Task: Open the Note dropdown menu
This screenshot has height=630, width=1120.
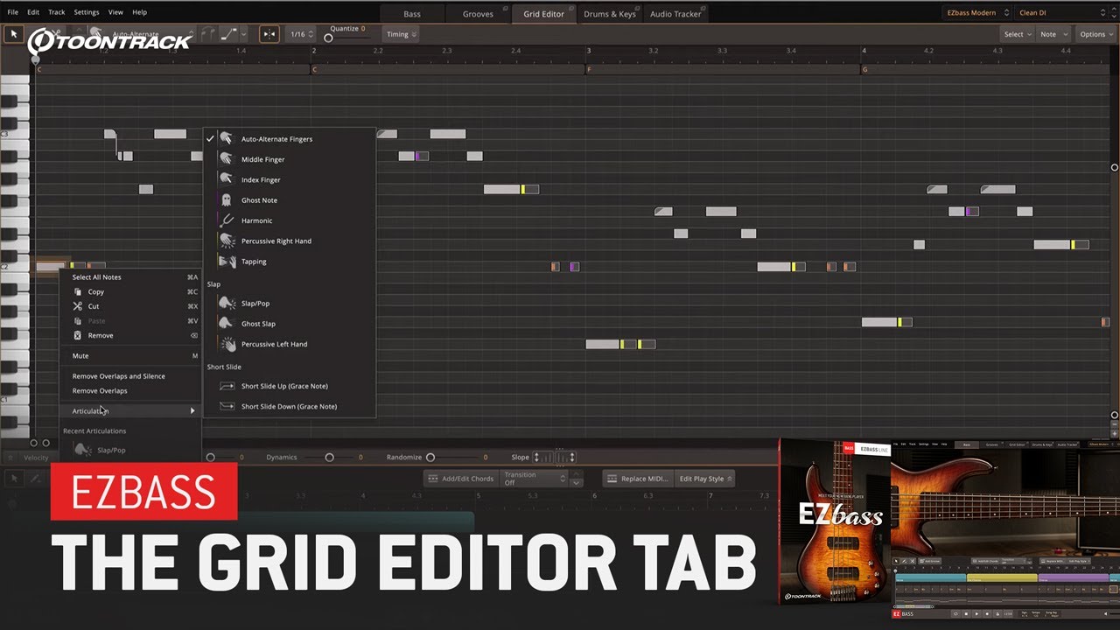Action: point(1053,34)
